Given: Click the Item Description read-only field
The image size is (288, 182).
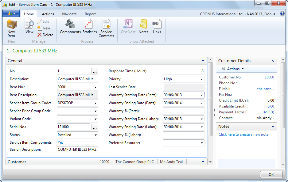Looking at the screenshot, I should click(x=77, y=95).
